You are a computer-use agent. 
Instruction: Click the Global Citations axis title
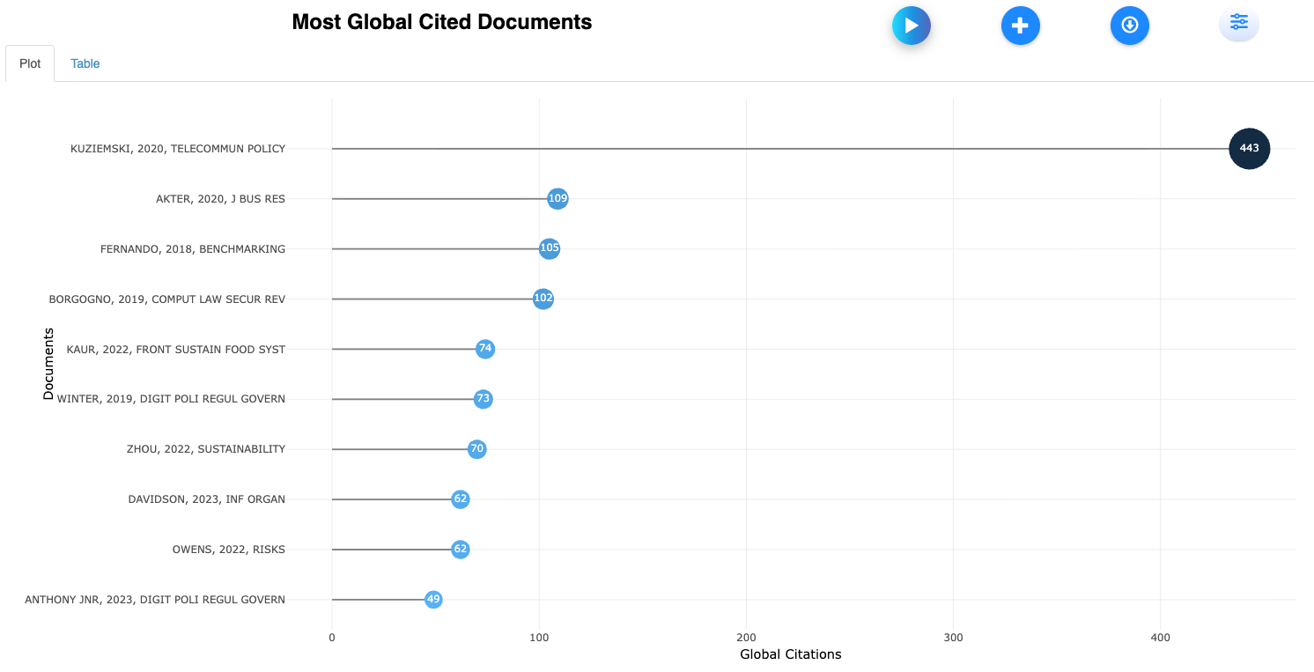[x=790, y=654]
